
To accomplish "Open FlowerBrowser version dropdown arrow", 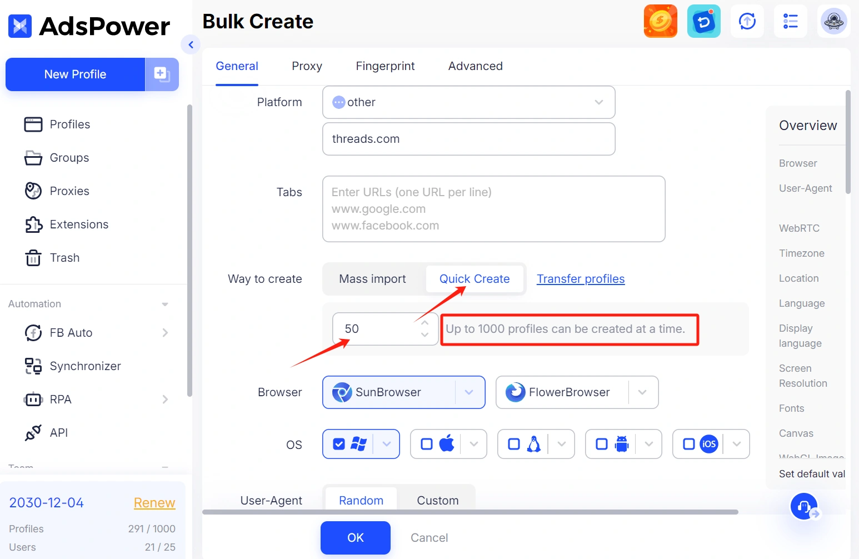I will click(643, 392).
